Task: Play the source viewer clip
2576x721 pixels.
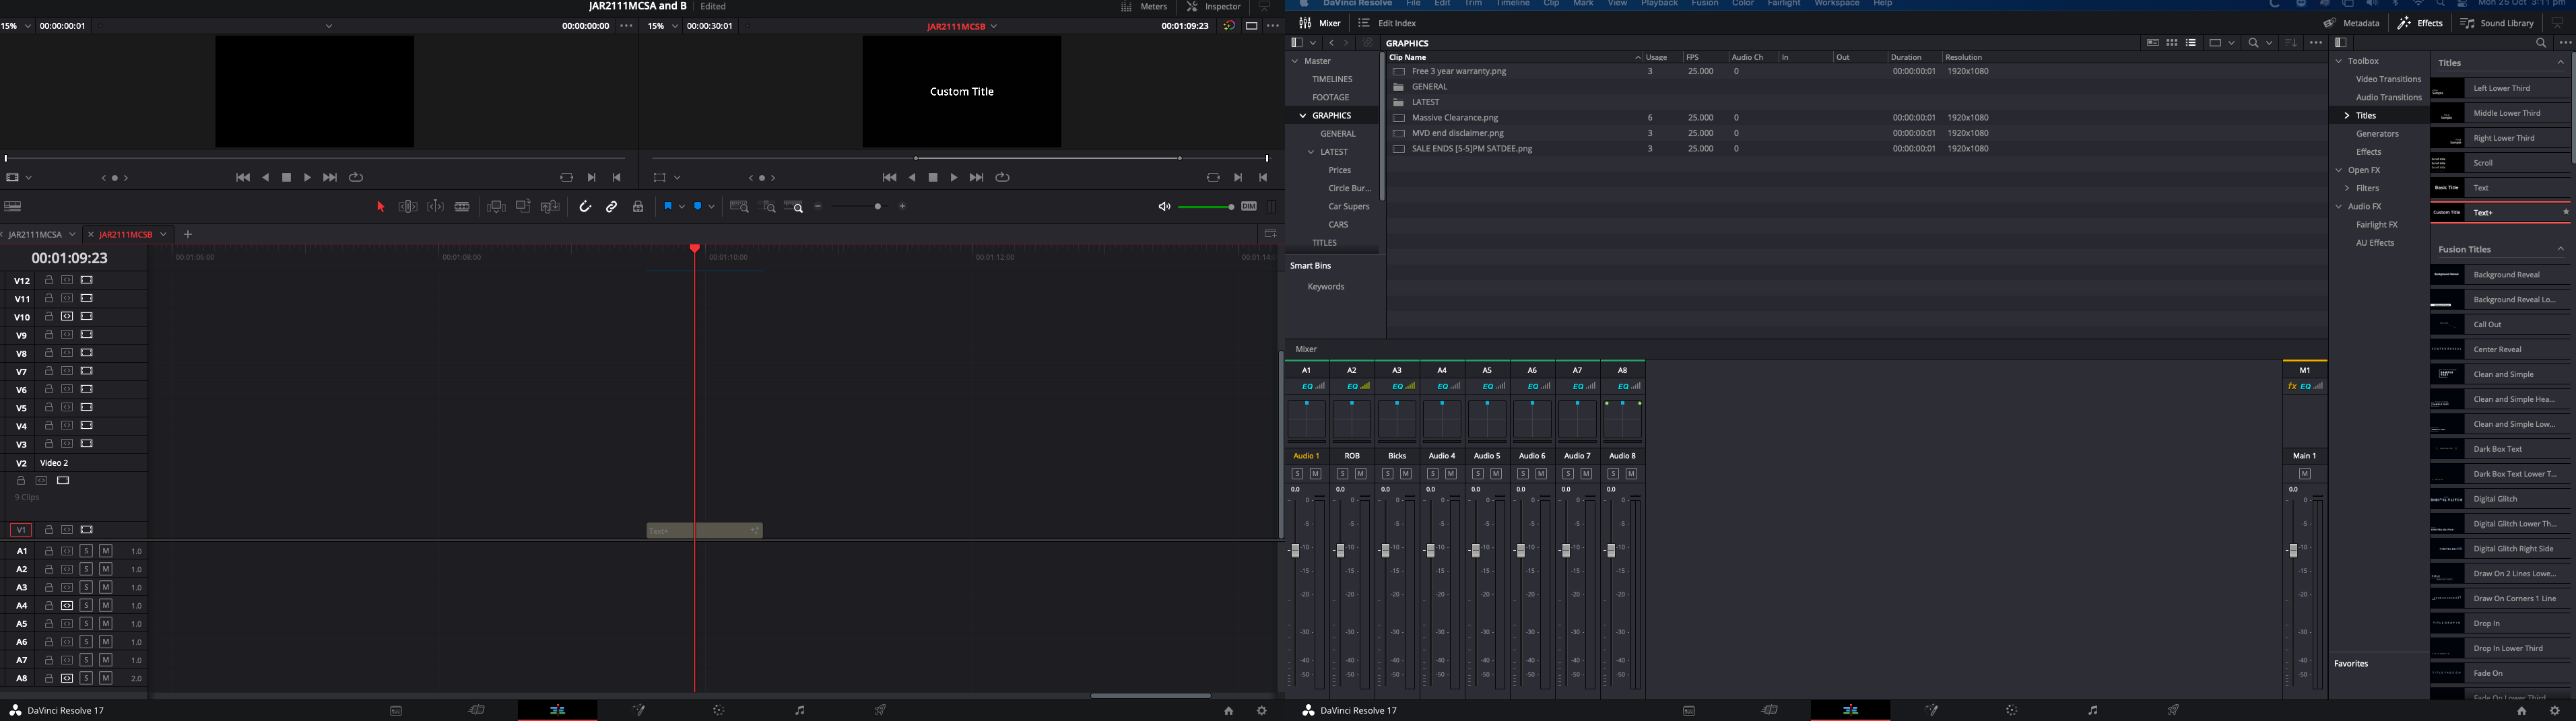Action: point(307,177)
